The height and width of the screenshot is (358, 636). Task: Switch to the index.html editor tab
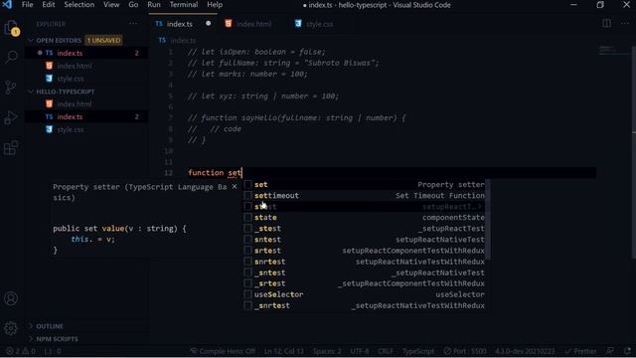pyautogui.click(x=253, y=24)
